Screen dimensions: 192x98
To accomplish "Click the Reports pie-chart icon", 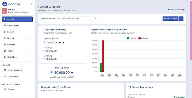I will (x=5, y=51).
